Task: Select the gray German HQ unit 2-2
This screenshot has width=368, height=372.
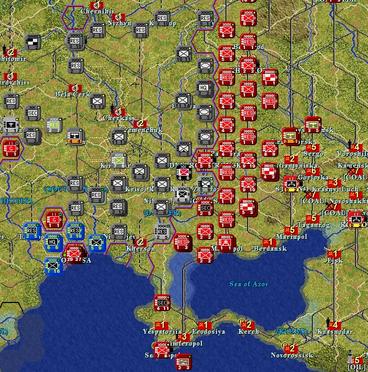Action: (x=204, y=88)
